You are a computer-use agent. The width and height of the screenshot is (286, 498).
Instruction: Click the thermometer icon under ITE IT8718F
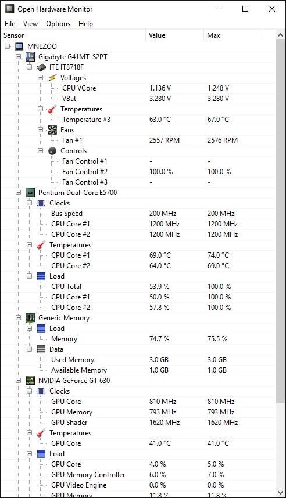tap(52, 109)
